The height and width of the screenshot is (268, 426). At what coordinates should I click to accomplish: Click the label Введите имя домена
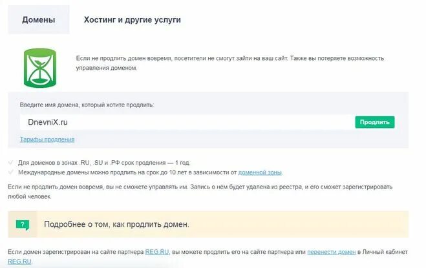click(87, 105)
